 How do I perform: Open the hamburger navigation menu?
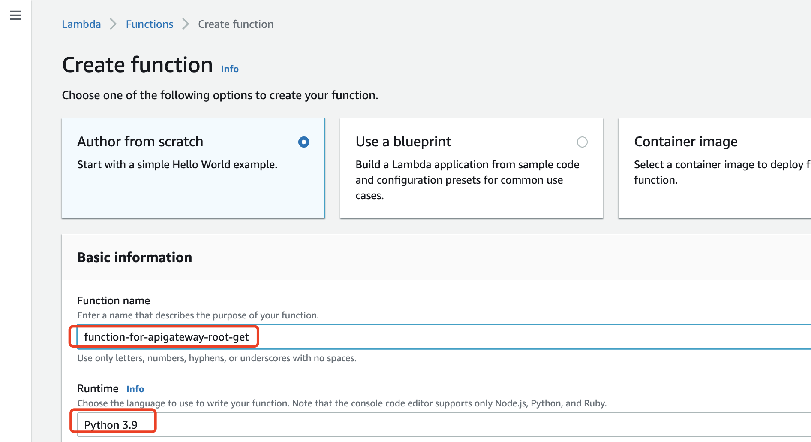15,15
